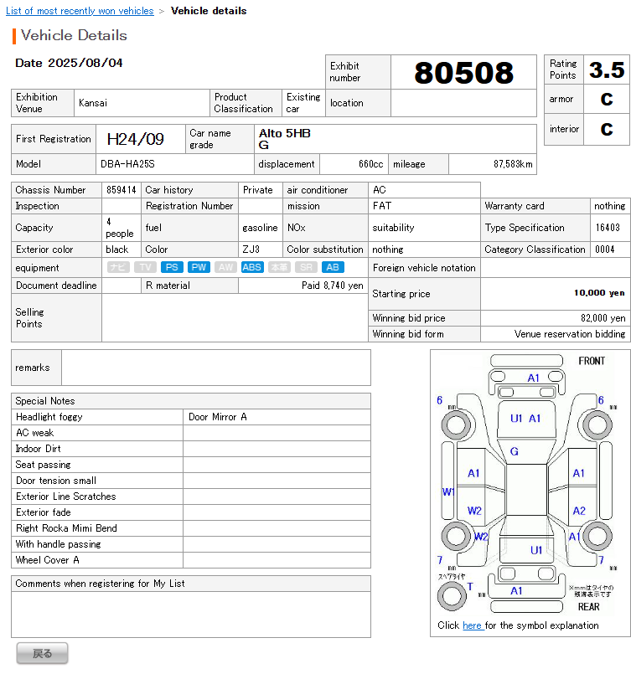The width and height of the screenshot is (631, 674).
Task: Click the greyed-out SR sunroof badge
Action: click(306, 267)
